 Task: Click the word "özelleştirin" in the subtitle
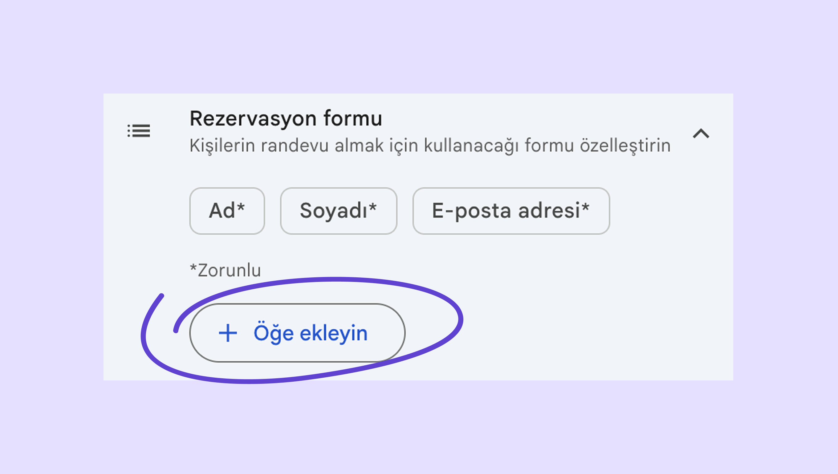625,146
